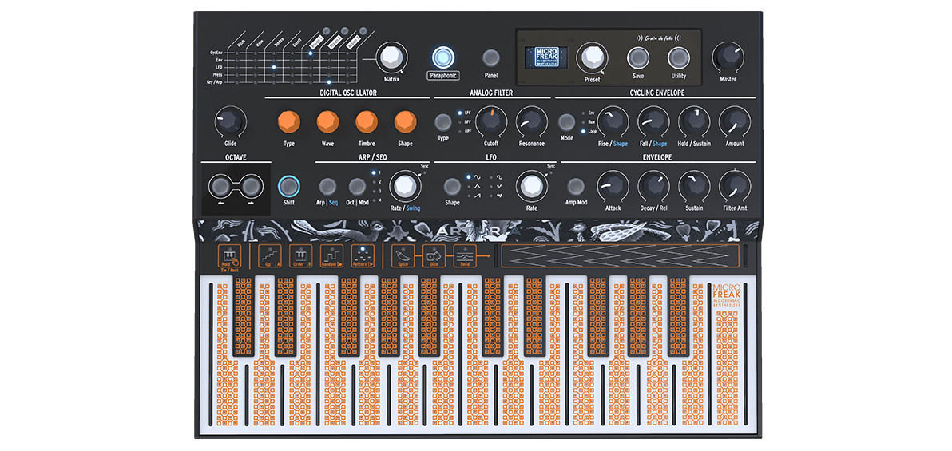Touch the zigzag ribbon touch strip
952x451 pixels.
click(x=620, y=255)
